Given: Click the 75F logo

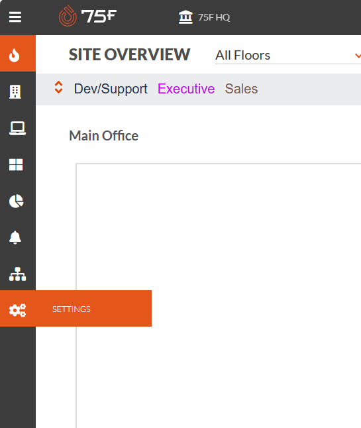Looking at the screenshot, I should pos(87,16).
